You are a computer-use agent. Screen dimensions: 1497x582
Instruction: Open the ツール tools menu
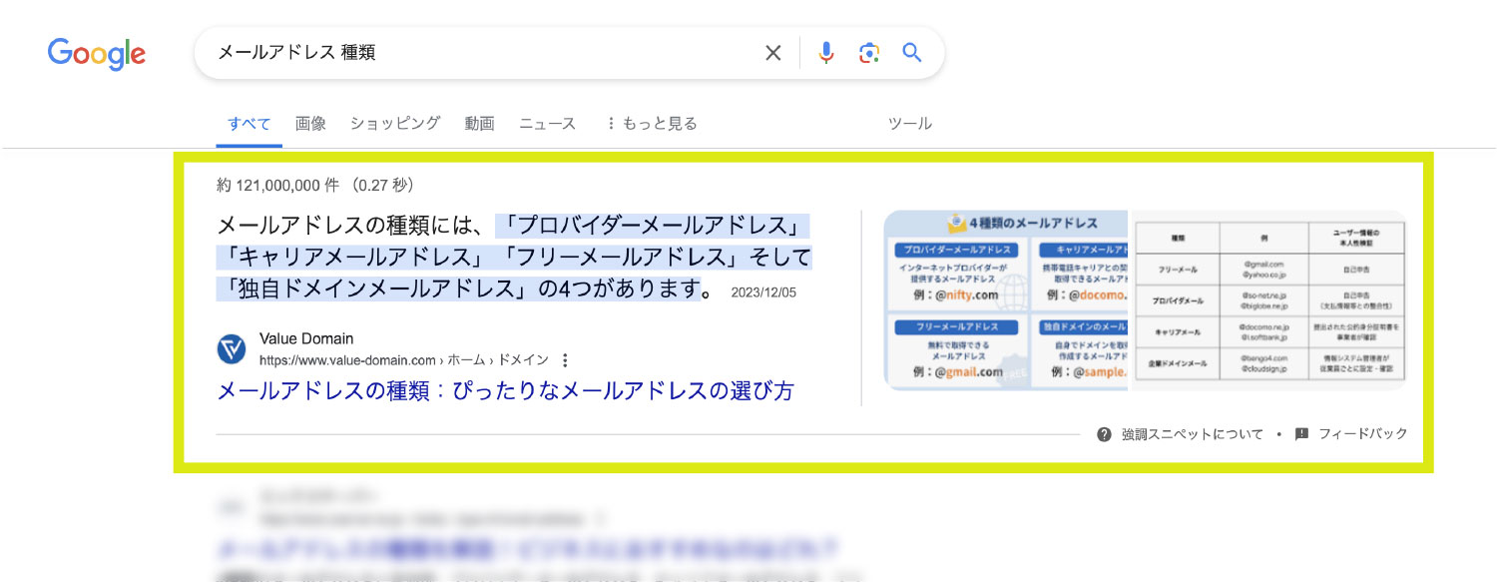909,124
